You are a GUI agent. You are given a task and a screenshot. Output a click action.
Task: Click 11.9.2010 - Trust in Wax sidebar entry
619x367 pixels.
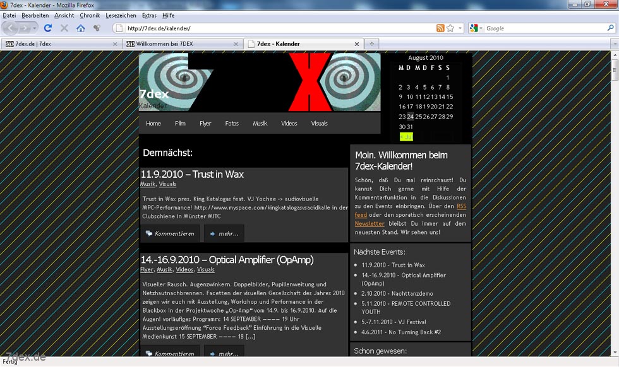coord(393,265)
